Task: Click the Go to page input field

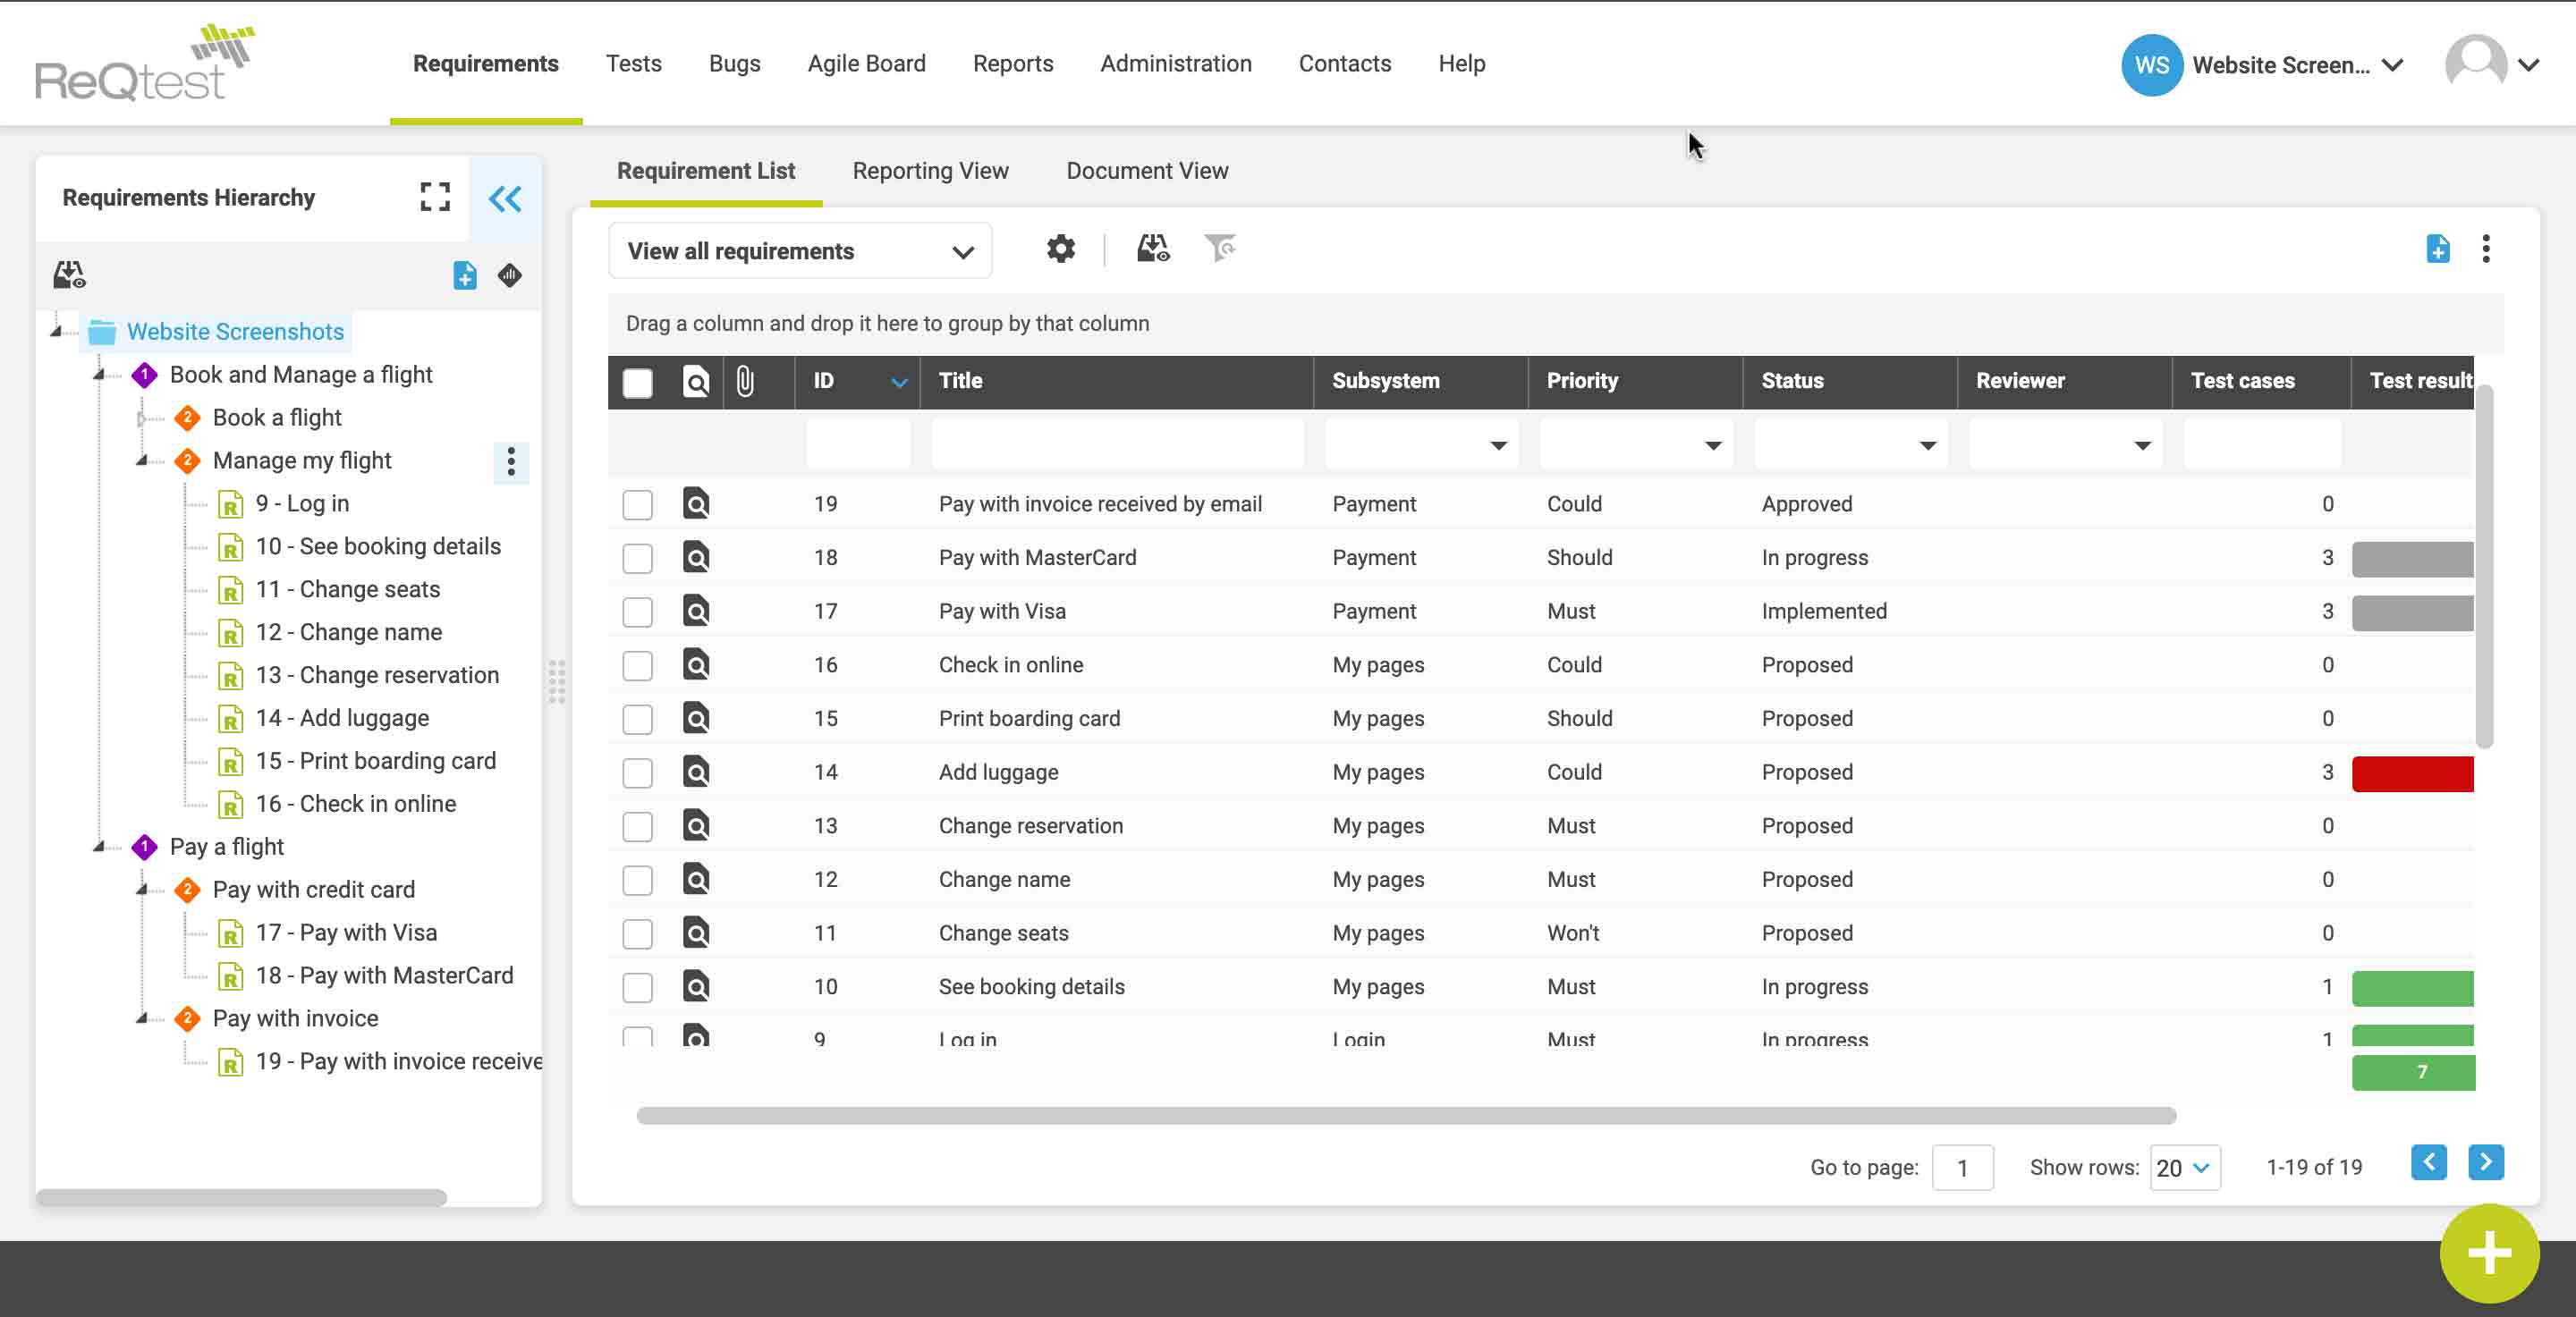Action: (x=1962, y=1167)
